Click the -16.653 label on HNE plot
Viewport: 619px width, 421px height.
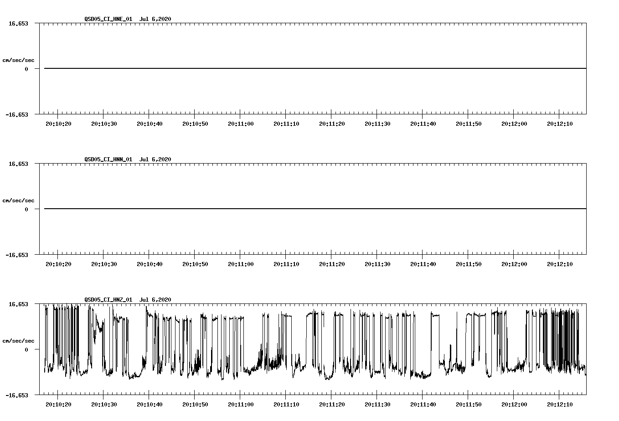(17, 114)
